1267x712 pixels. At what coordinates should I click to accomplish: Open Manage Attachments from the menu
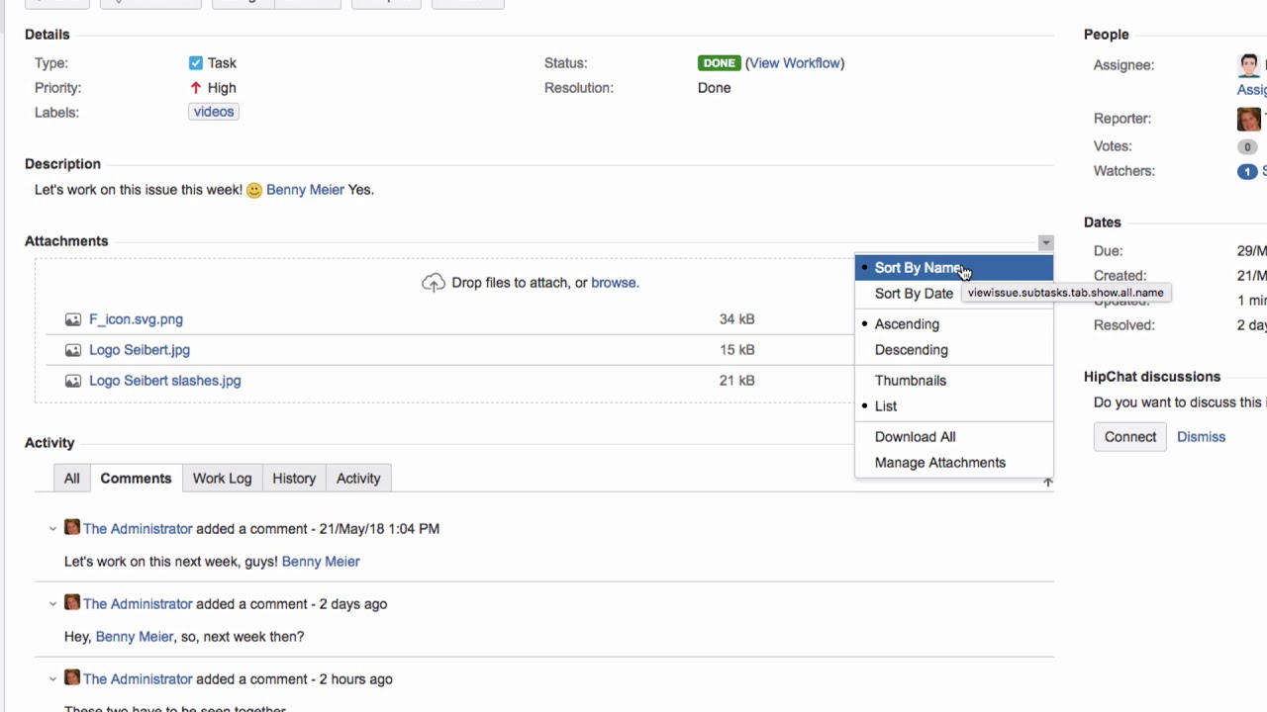(x=939, y=463)
